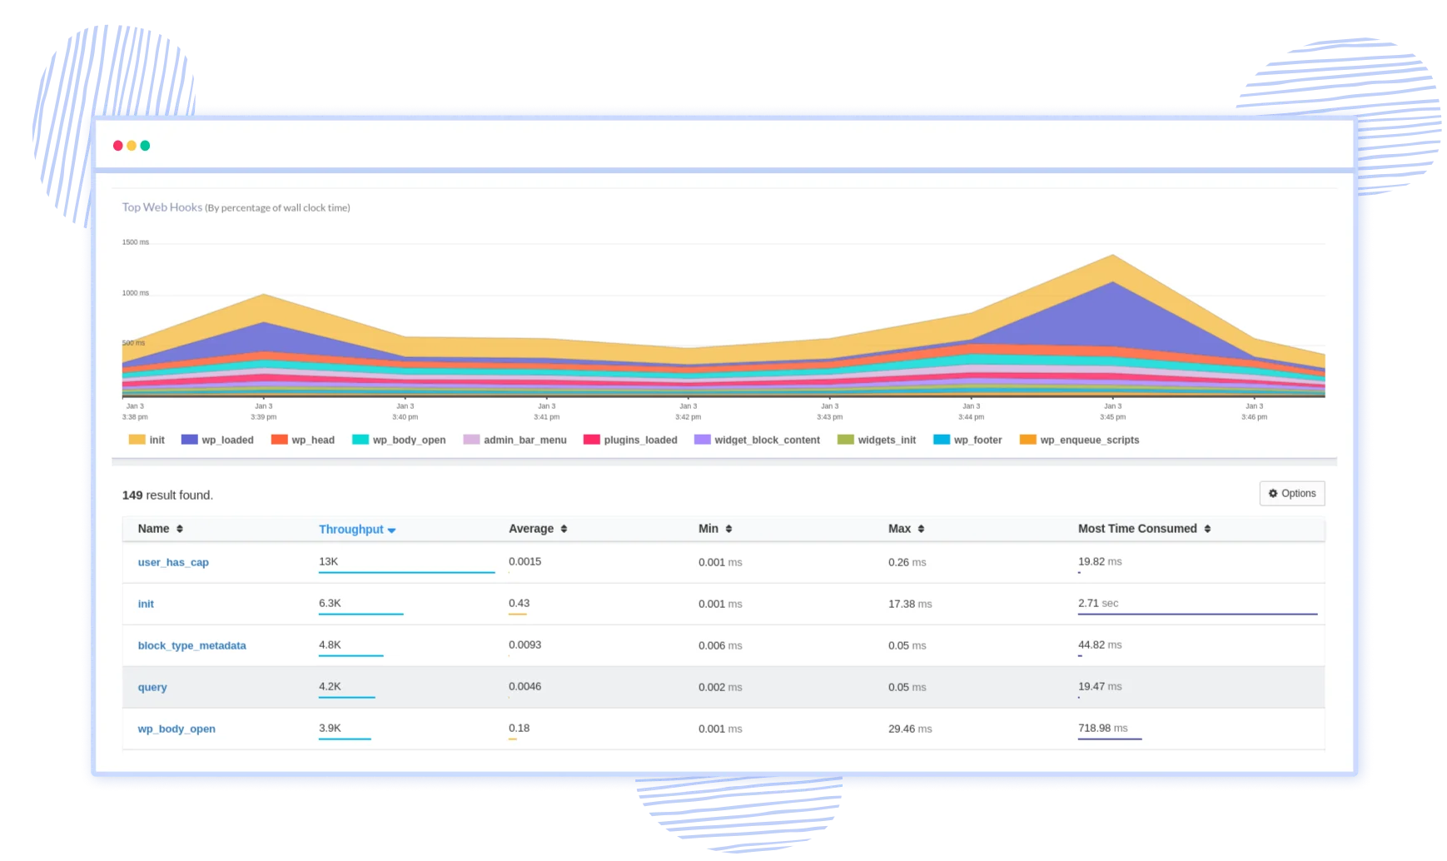Open the init hook link in table
The width and height of the screenshot is (1447, 861).
[146, 604]
